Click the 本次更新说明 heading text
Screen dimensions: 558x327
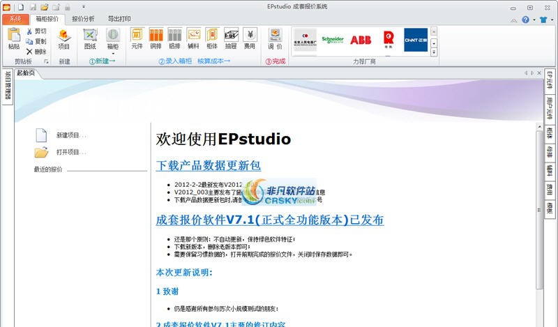[184, 273]
